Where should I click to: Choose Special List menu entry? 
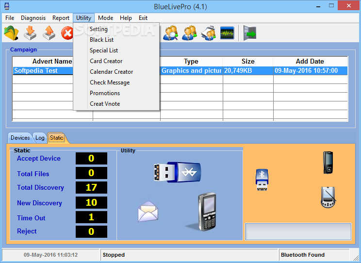tap(116, 50)
